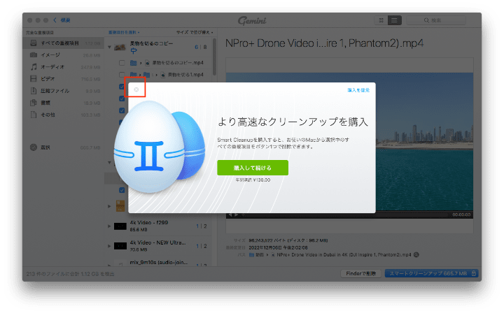Open the 重複項目を選択 dropdown
This screenshot has width=504, height=313.
point(124,32)
